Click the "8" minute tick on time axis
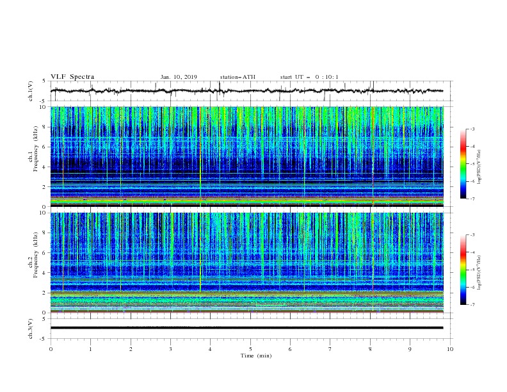 pyautogui.click(x=370, y=349)
